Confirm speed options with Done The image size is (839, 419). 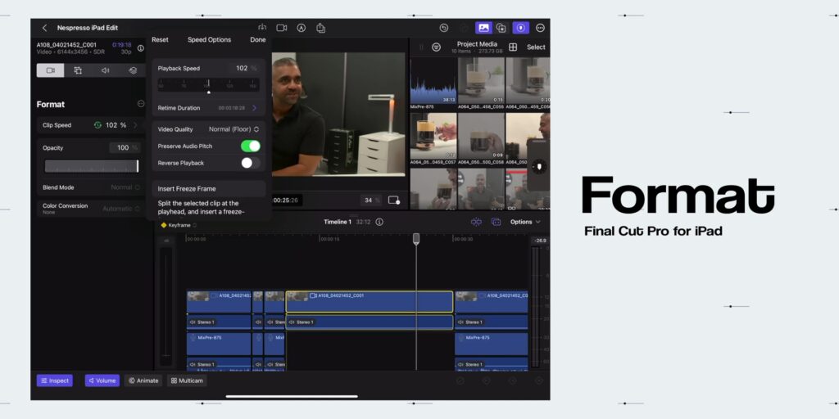[x=257, y=39]
